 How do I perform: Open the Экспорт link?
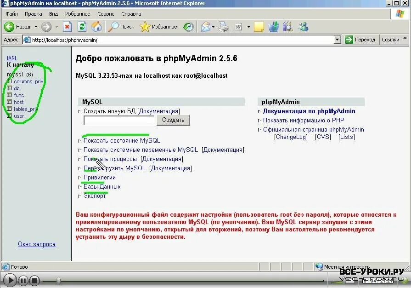[95, 196]
